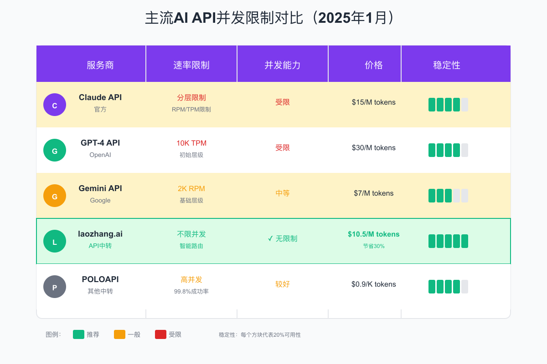Click the orange Gemini API icon
The height and width of the screenshot is (364, 547).
[x=55, y=195]
